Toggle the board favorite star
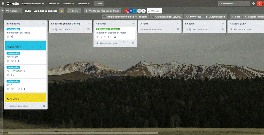The image size is (264, 135). [x=62, y=11]
